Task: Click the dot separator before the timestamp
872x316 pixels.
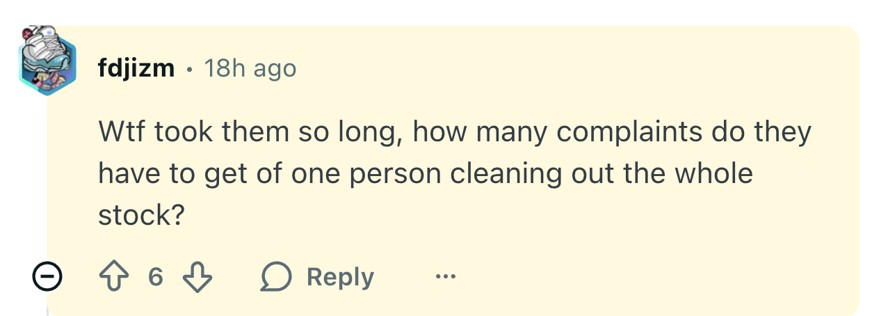Action: coord(189,70)
